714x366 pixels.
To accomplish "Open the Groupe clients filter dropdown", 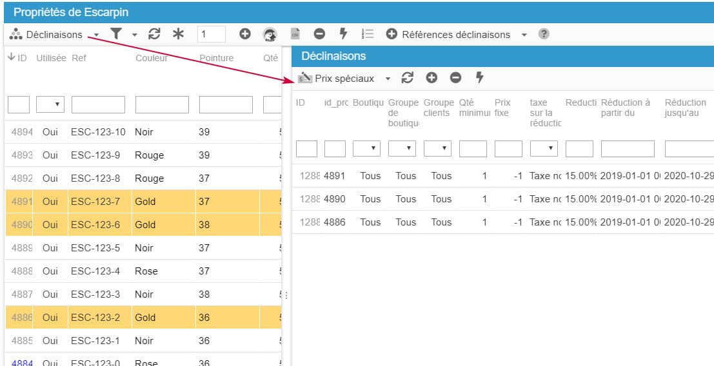I will (437, 149).
